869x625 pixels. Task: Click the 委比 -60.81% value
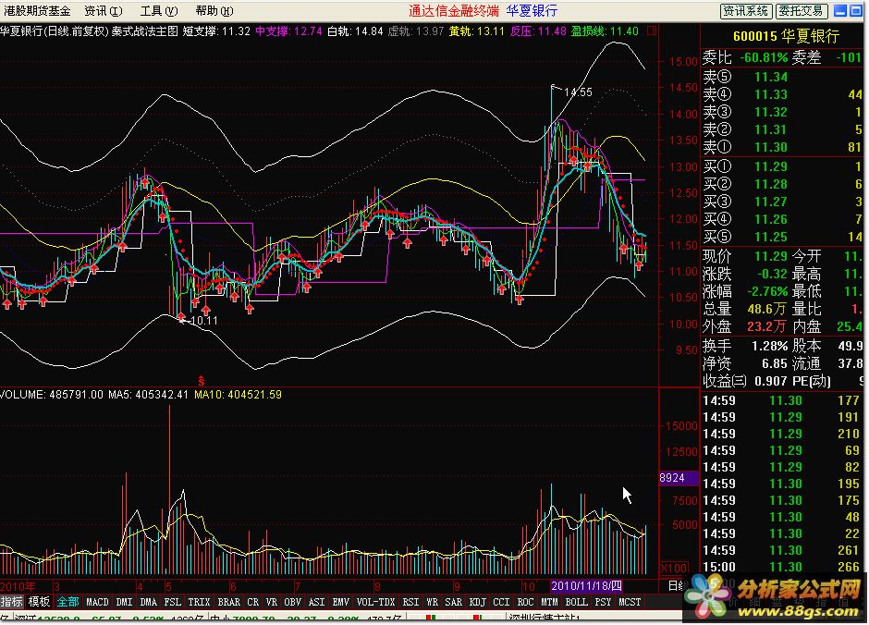[x=765, y=57]
